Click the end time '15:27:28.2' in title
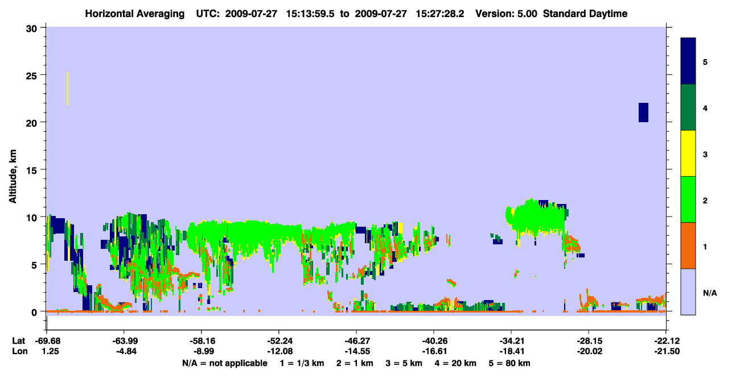740x379 pixels. (x=441, y=14)
